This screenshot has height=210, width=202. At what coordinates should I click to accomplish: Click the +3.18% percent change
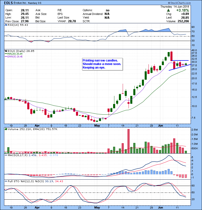183,10
